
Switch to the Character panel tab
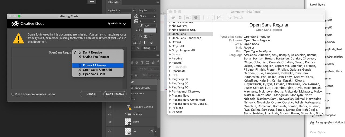point(114,2)
